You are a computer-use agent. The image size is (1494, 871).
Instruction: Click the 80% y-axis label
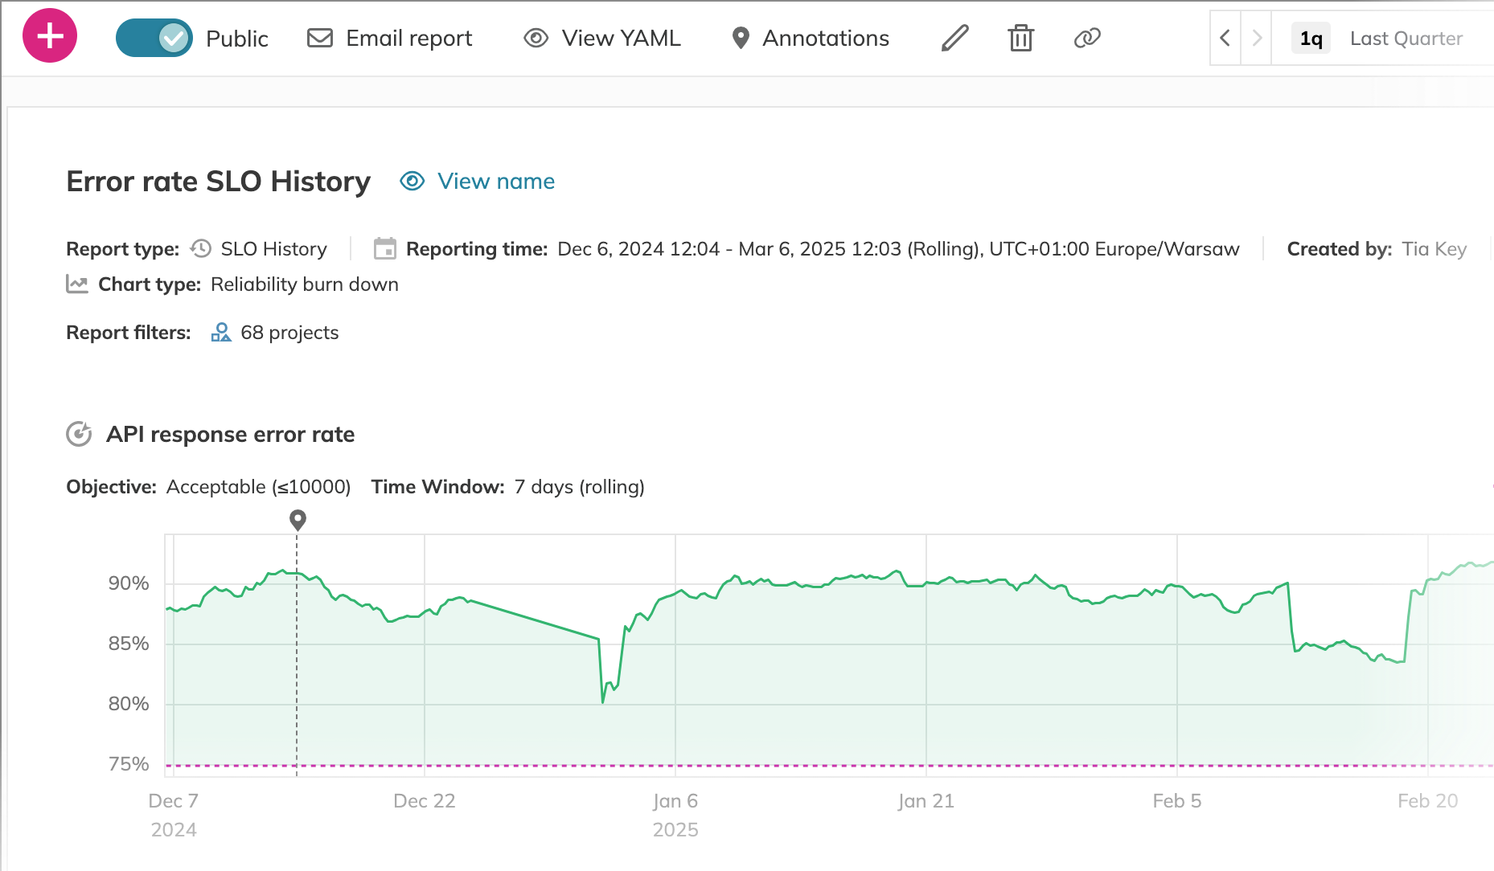[x=129, y=704]
